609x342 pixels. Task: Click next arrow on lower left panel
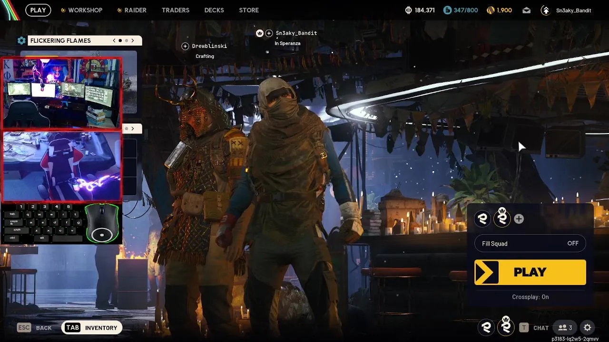point(133,128)
